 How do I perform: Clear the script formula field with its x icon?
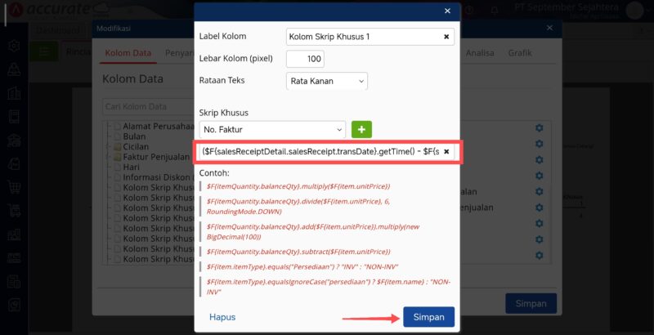click(x=446, y=152)
